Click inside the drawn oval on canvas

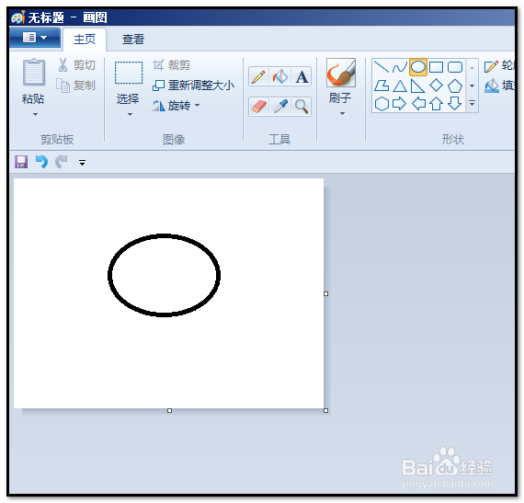(x=164, y=275)
